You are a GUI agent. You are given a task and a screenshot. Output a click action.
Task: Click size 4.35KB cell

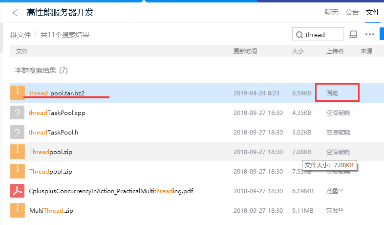click(x=302, y=113)
